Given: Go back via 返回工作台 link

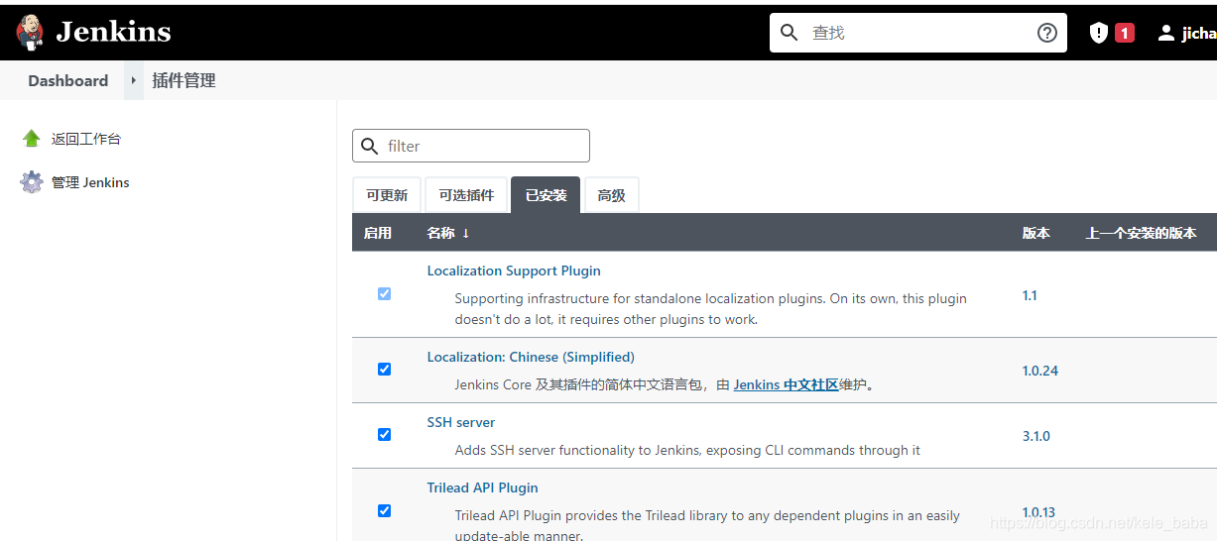Looking at the screenshot, I should (x=86, y=140).
